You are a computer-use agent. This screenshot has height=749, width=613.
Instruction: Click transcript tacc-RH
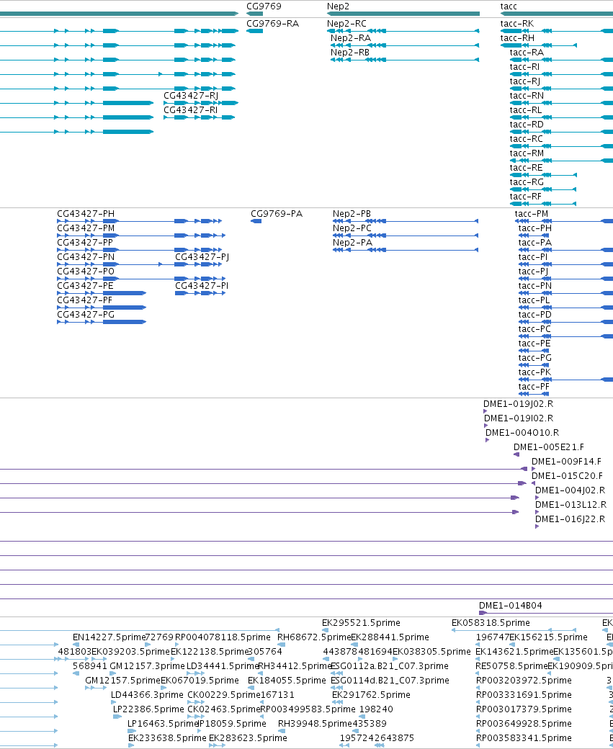517,37
